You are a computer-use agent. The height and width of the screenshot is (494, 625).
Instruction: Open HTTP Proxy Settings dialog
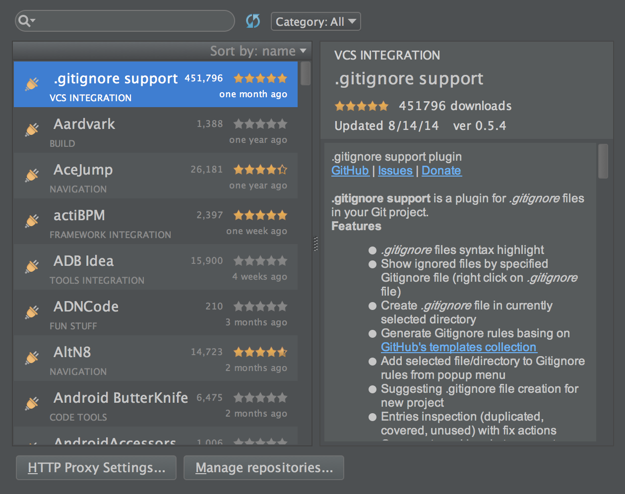tap(96, 468)
